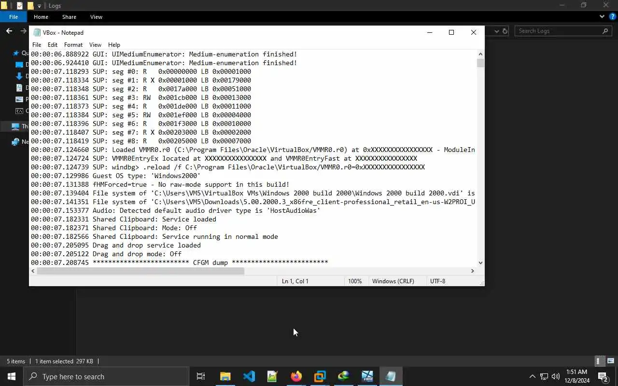The width and height of the screenshot is (618, 386).
Task: Open volume control in system tray
Action: tap(555, 376)
